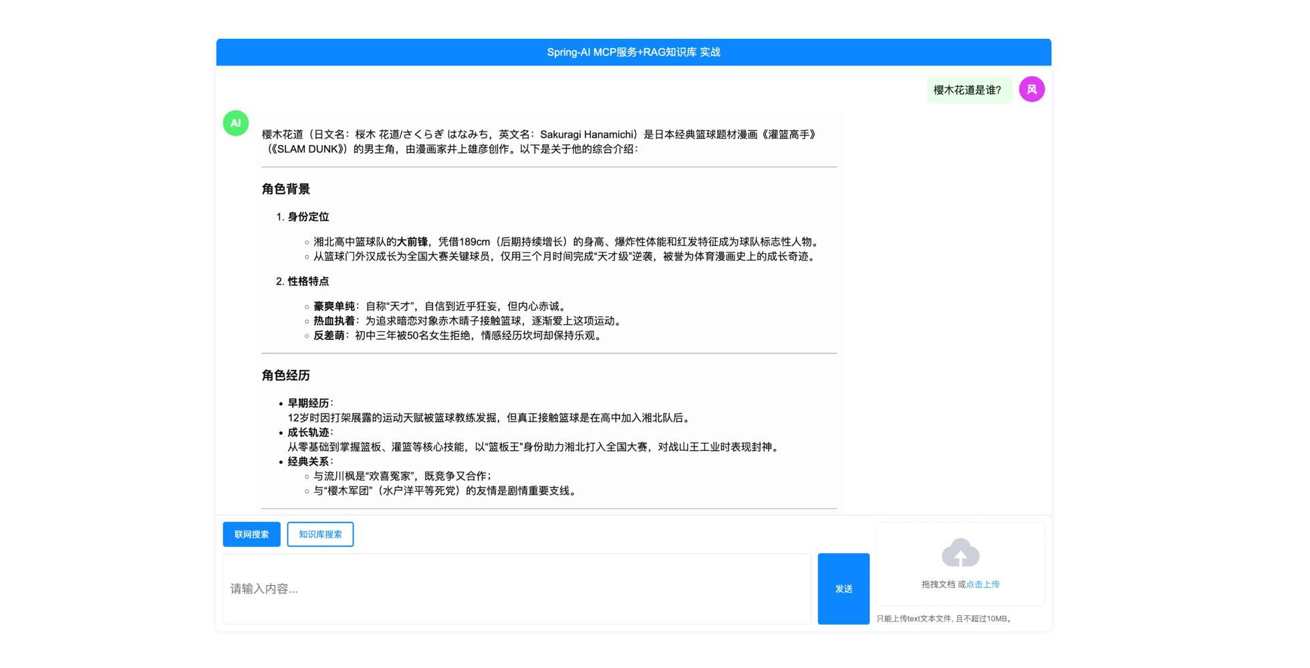Click the sentence starting 从篮球门外汉成长
The width and height of the screenshot is (1310, 668).
click(566, 256)
